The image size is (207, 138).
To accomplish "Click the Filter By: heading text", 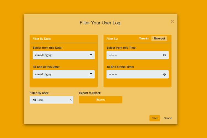I will (x=112, y=39).
